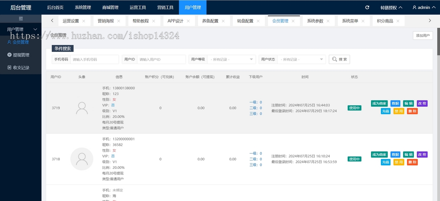Screen dimensions: 440x201
Task: Click 改密 for user 3718
Action: click(x=422, y=155)
